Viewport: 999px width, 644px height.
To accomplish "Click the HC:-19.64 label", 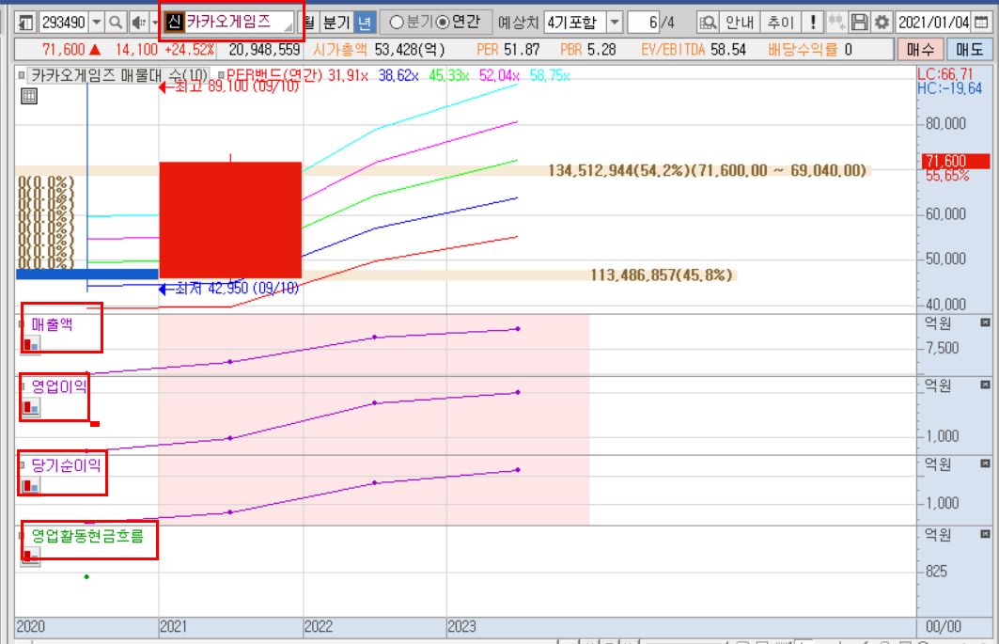I will 949,88.
